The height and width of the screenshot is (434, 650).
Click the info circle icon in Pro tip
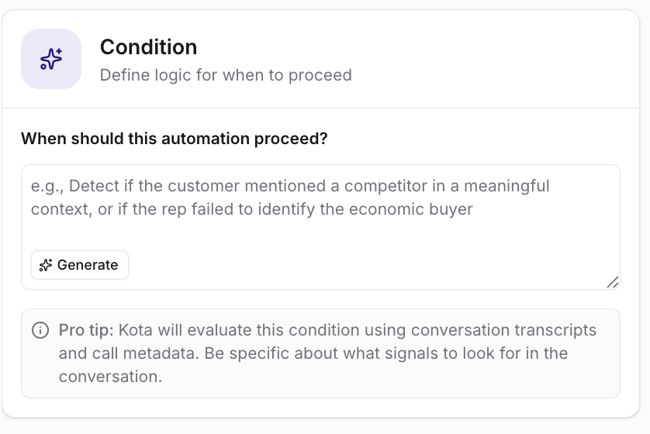coord(40,330)
